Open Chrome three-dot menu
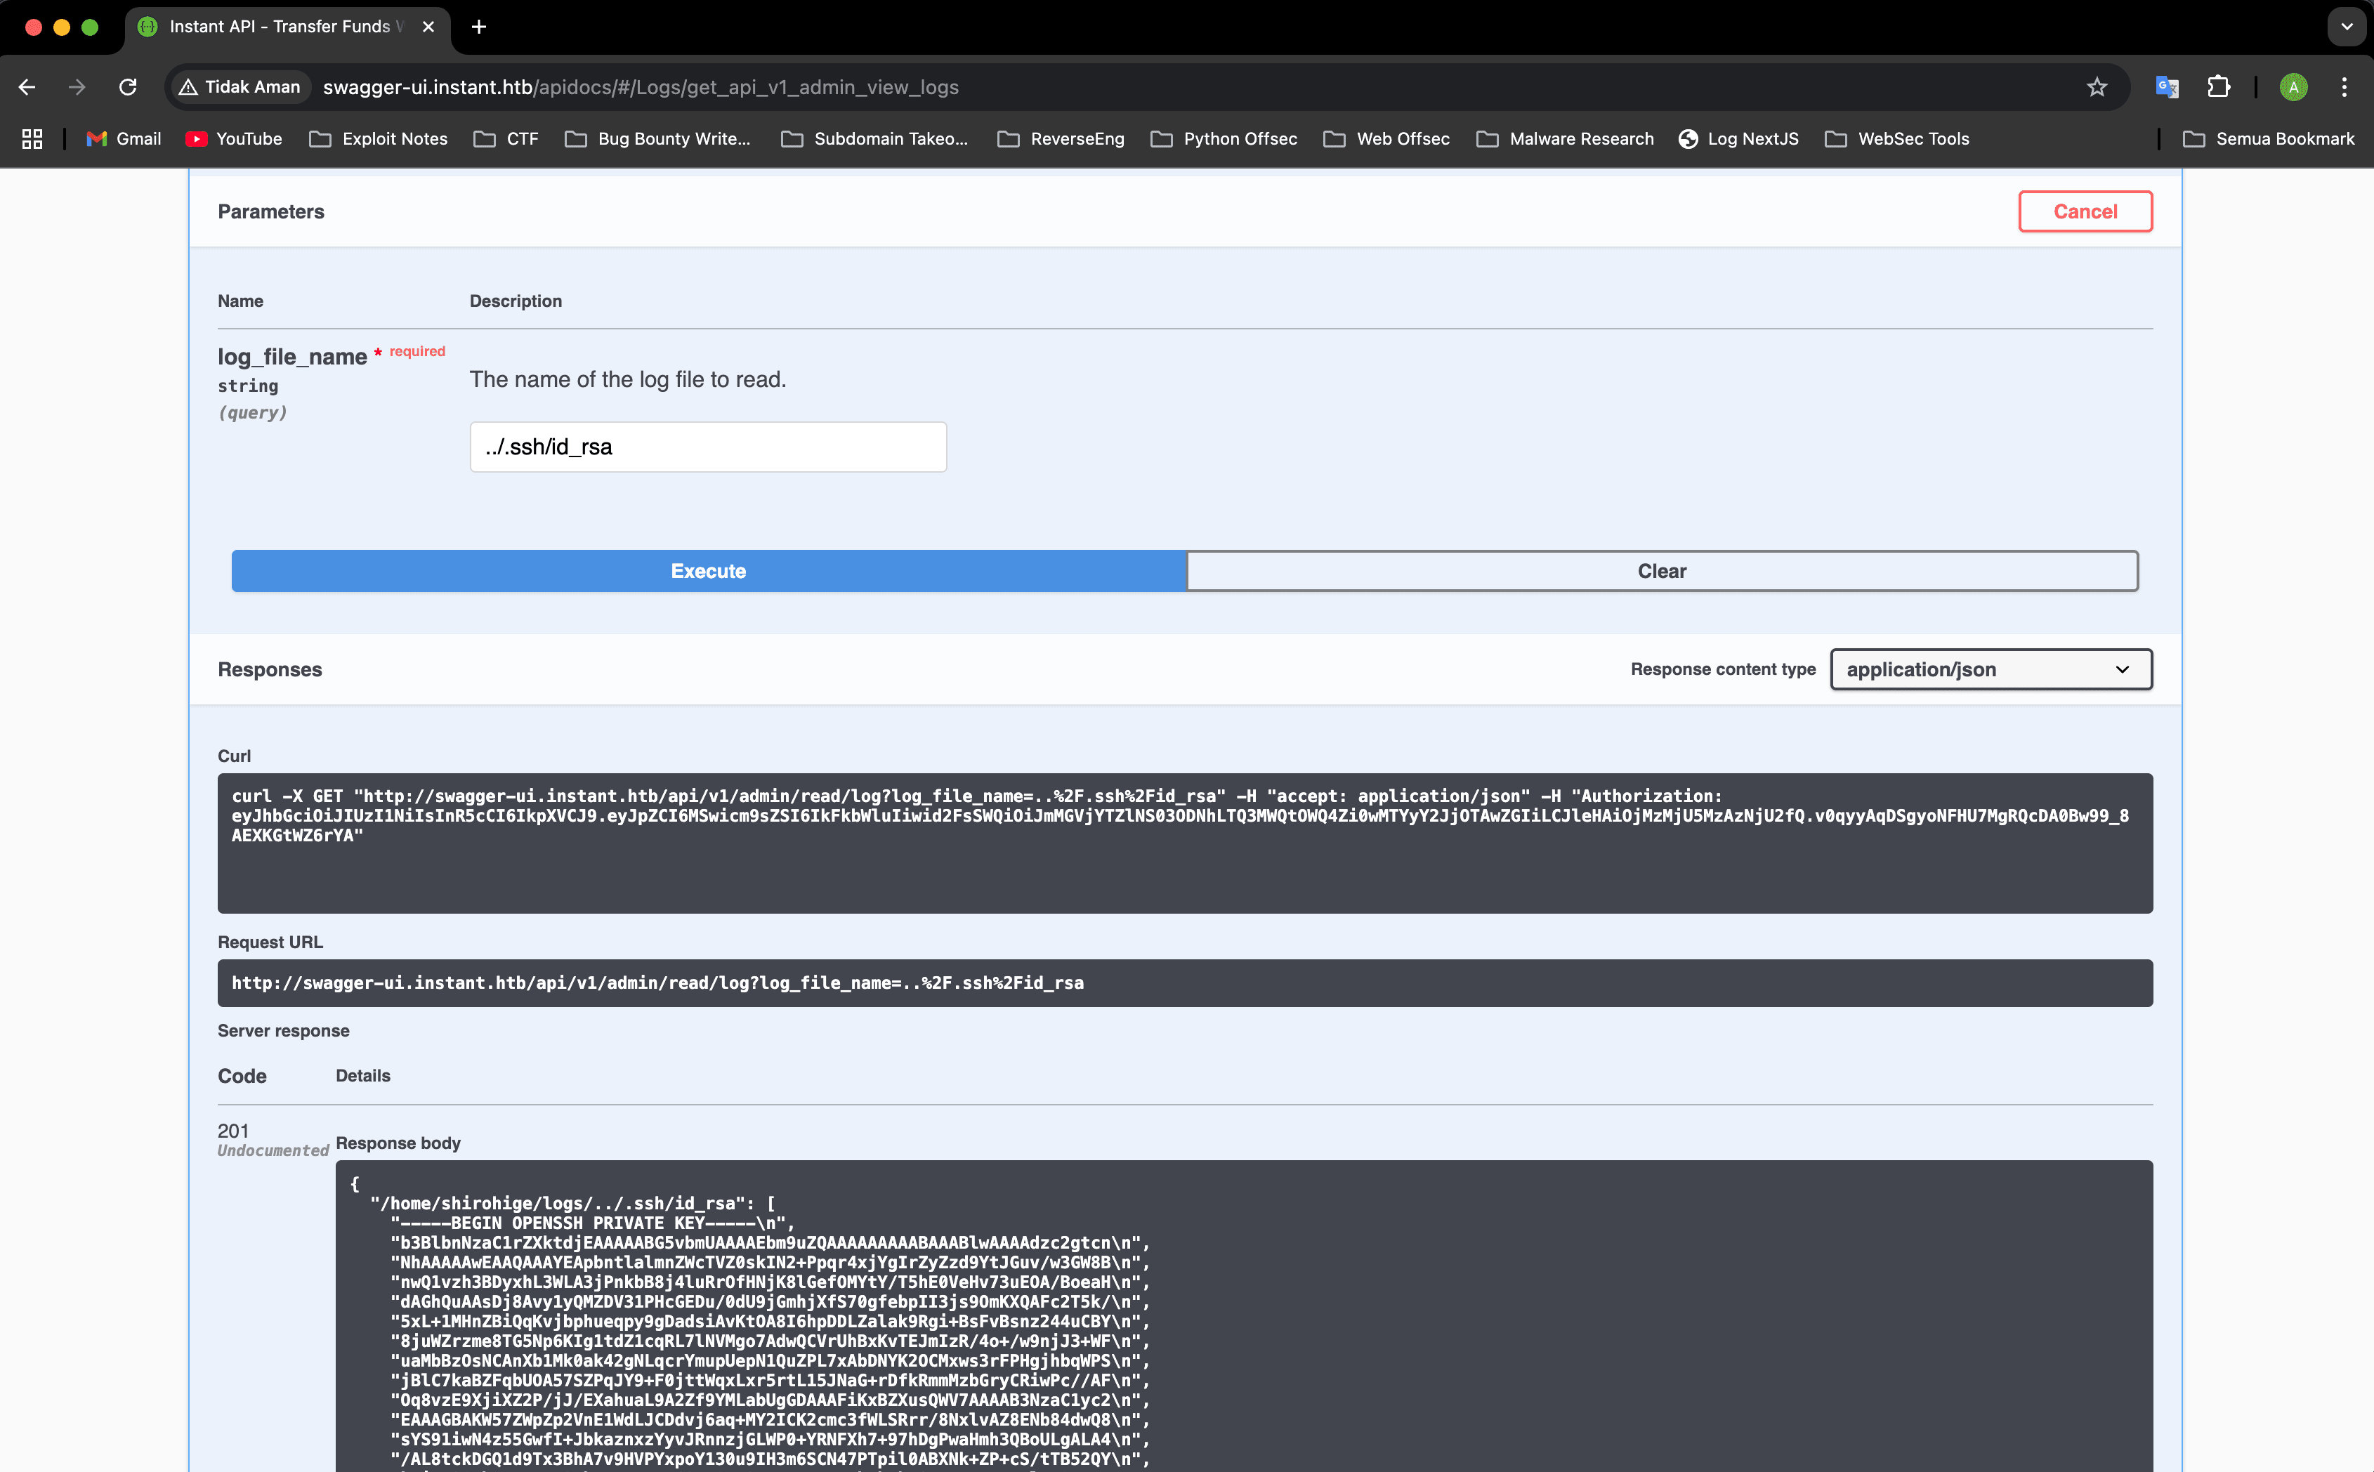Screen dimensions: 2374x1472 coord(2344,88)
